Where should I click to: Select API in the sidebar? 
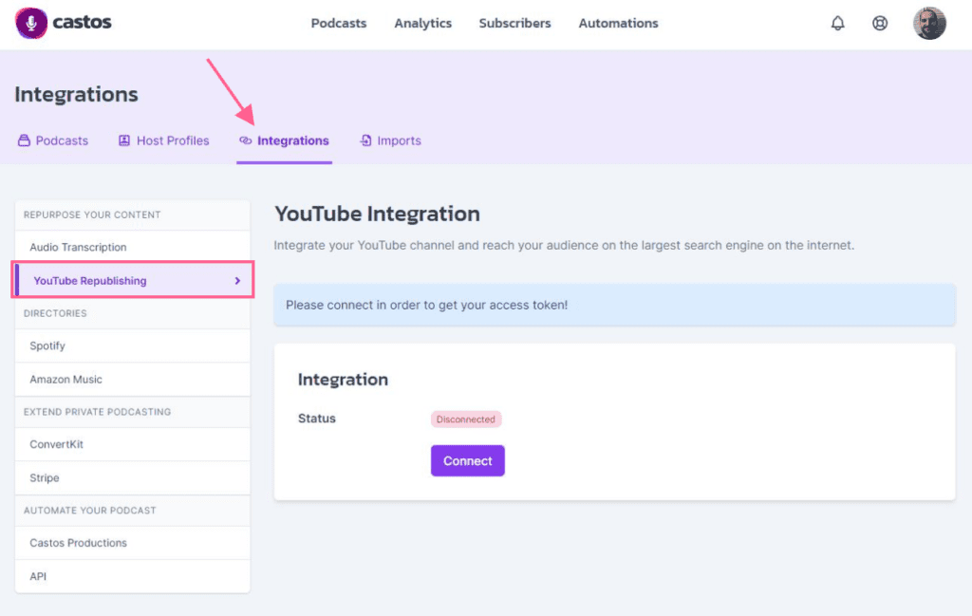[x=38, y=576]
